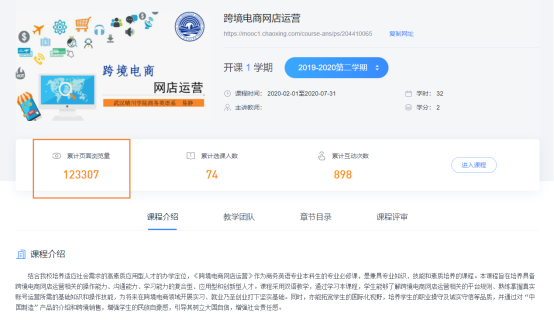
Task: Click the 123307 page view count
Action: [81, 175]
